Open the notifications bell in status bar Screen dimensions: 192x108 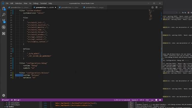160,100
